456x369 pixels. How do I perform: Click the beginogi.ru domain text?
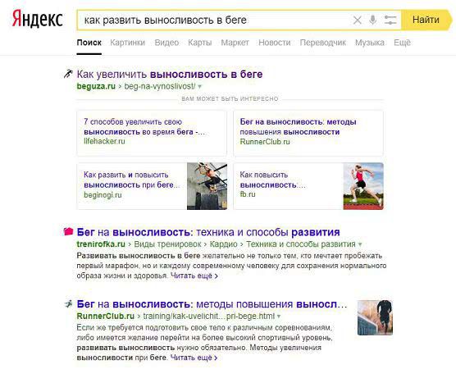103,195
